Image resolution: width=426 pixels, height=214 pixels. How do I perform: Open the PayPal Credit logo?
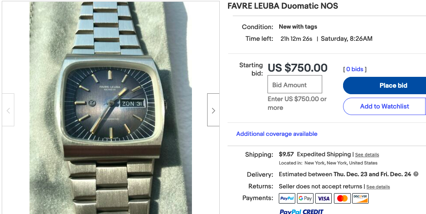coord(301,211)
